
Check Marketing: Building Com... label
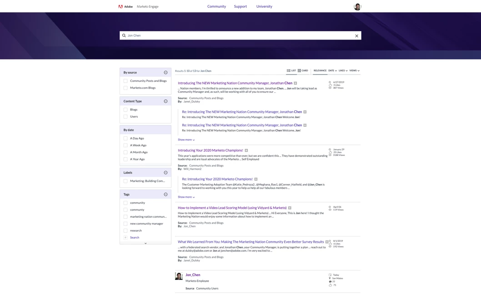pyautogui.click(x=125, y=181)
